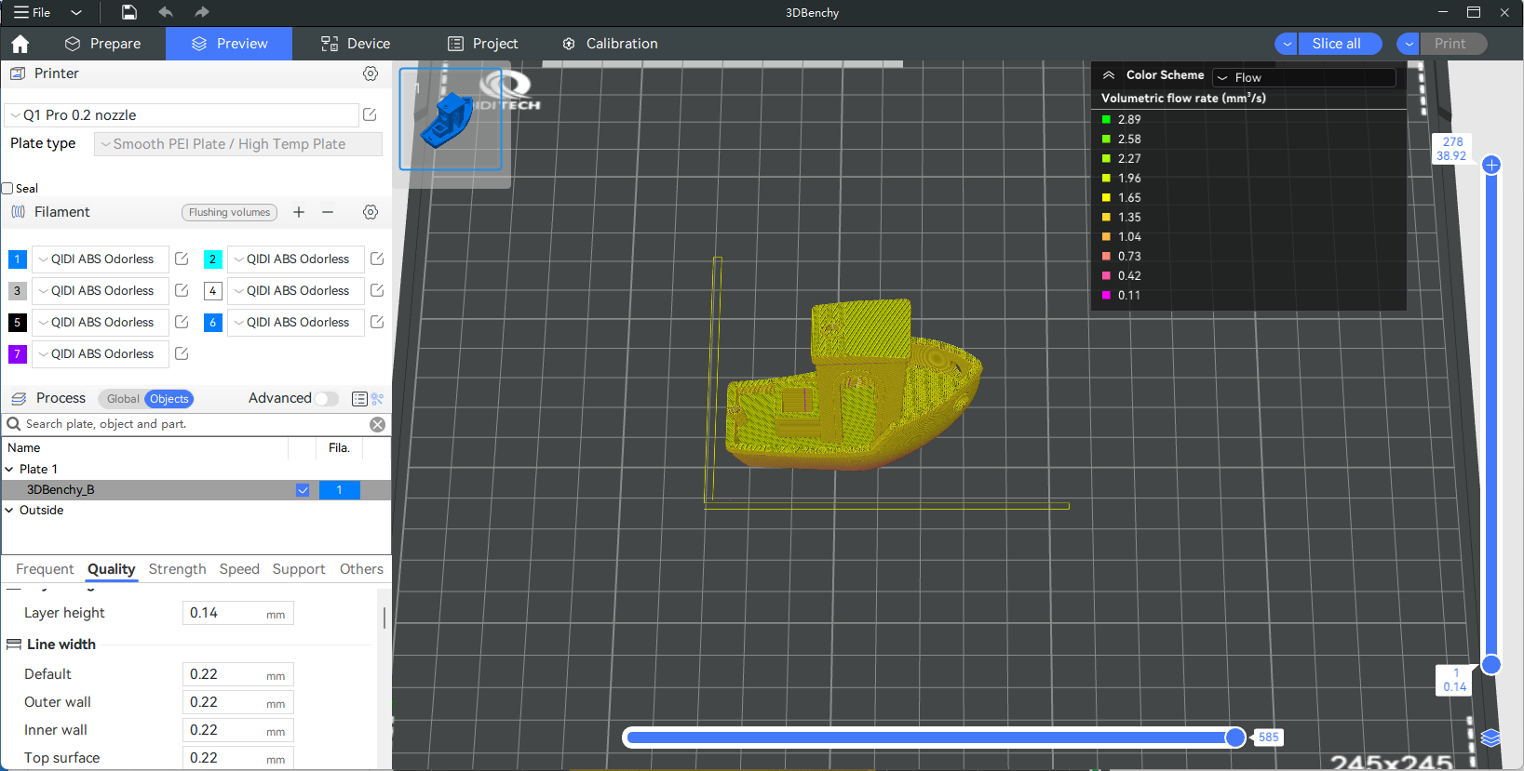The width and height of the screenshot is (1524, 771).
Task: Open Color Scheme Flow dropdown
Action: [1304, 77]
